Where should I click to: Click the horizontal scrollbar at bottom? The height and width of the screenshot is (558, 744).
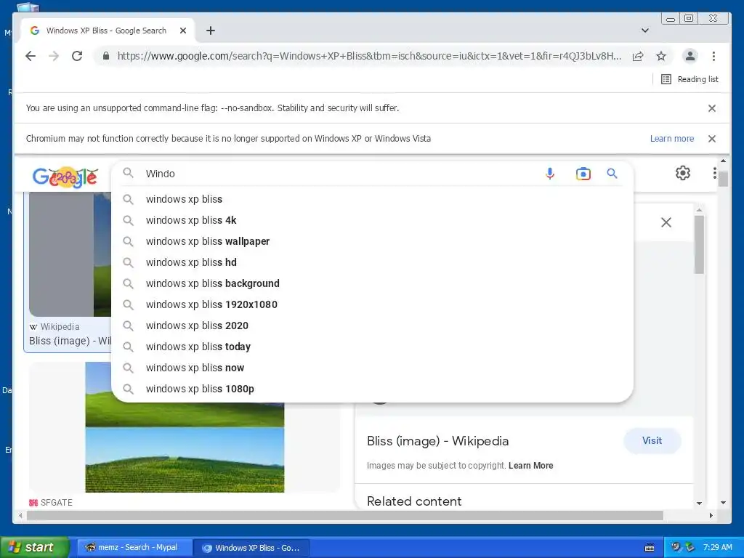344,515
